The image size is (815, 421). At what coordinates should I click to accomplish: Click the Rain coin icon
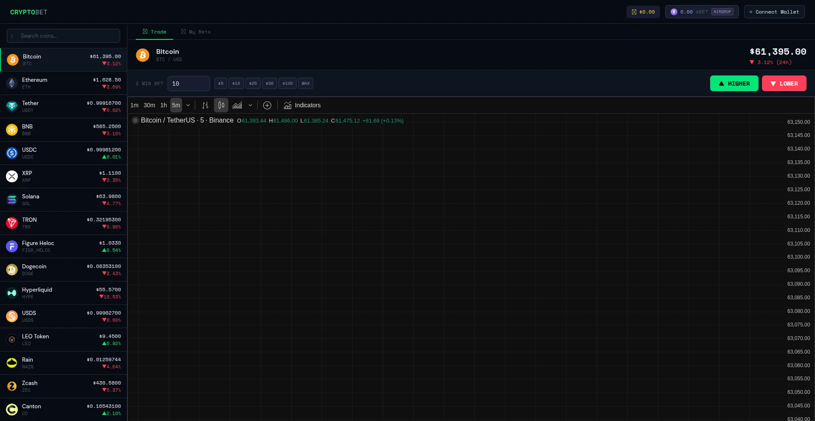[12, 363]
